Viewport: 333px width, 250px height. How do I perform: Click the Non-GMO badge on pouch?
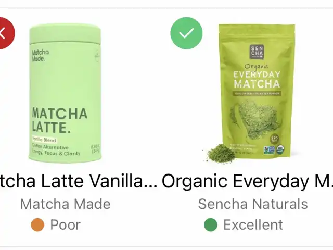(x=269, y=150)
